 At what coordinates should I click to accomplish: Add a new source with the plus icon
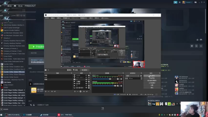75,92
